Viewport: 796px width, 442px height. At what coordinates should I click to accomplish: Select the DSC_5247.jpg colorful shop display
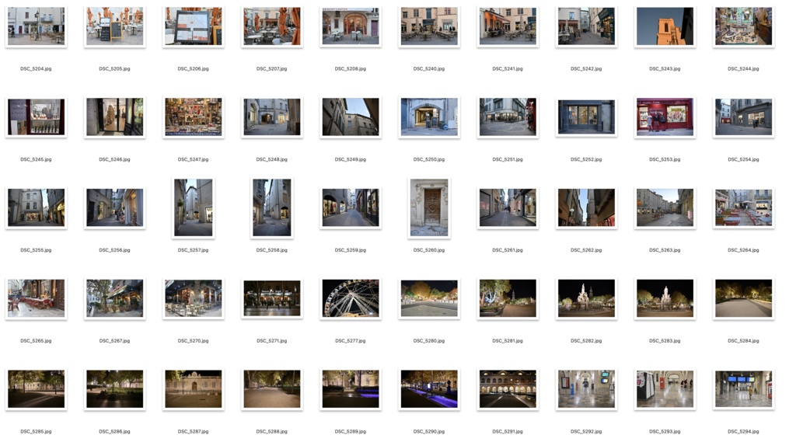(194, 117)
